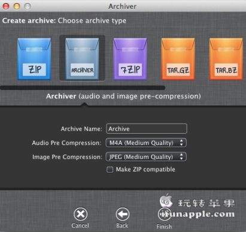
Task: Click the JPEG dropdown stepper arrows
Action: (181, 156)
